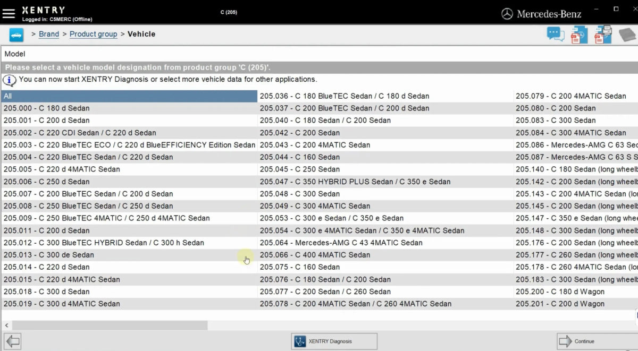Click the print PDF icon

coord(603,34)
